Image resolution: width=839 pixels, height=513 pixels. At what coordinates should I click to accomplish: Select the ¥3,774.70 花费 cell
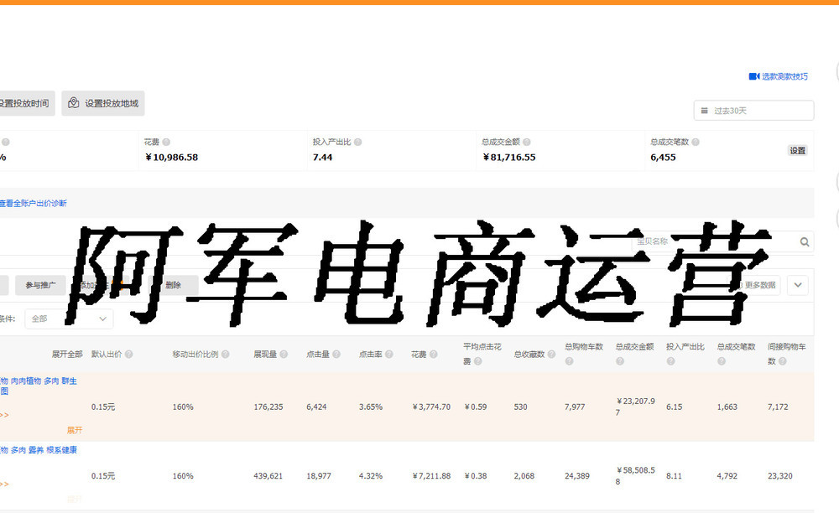(x=431, y=407)
